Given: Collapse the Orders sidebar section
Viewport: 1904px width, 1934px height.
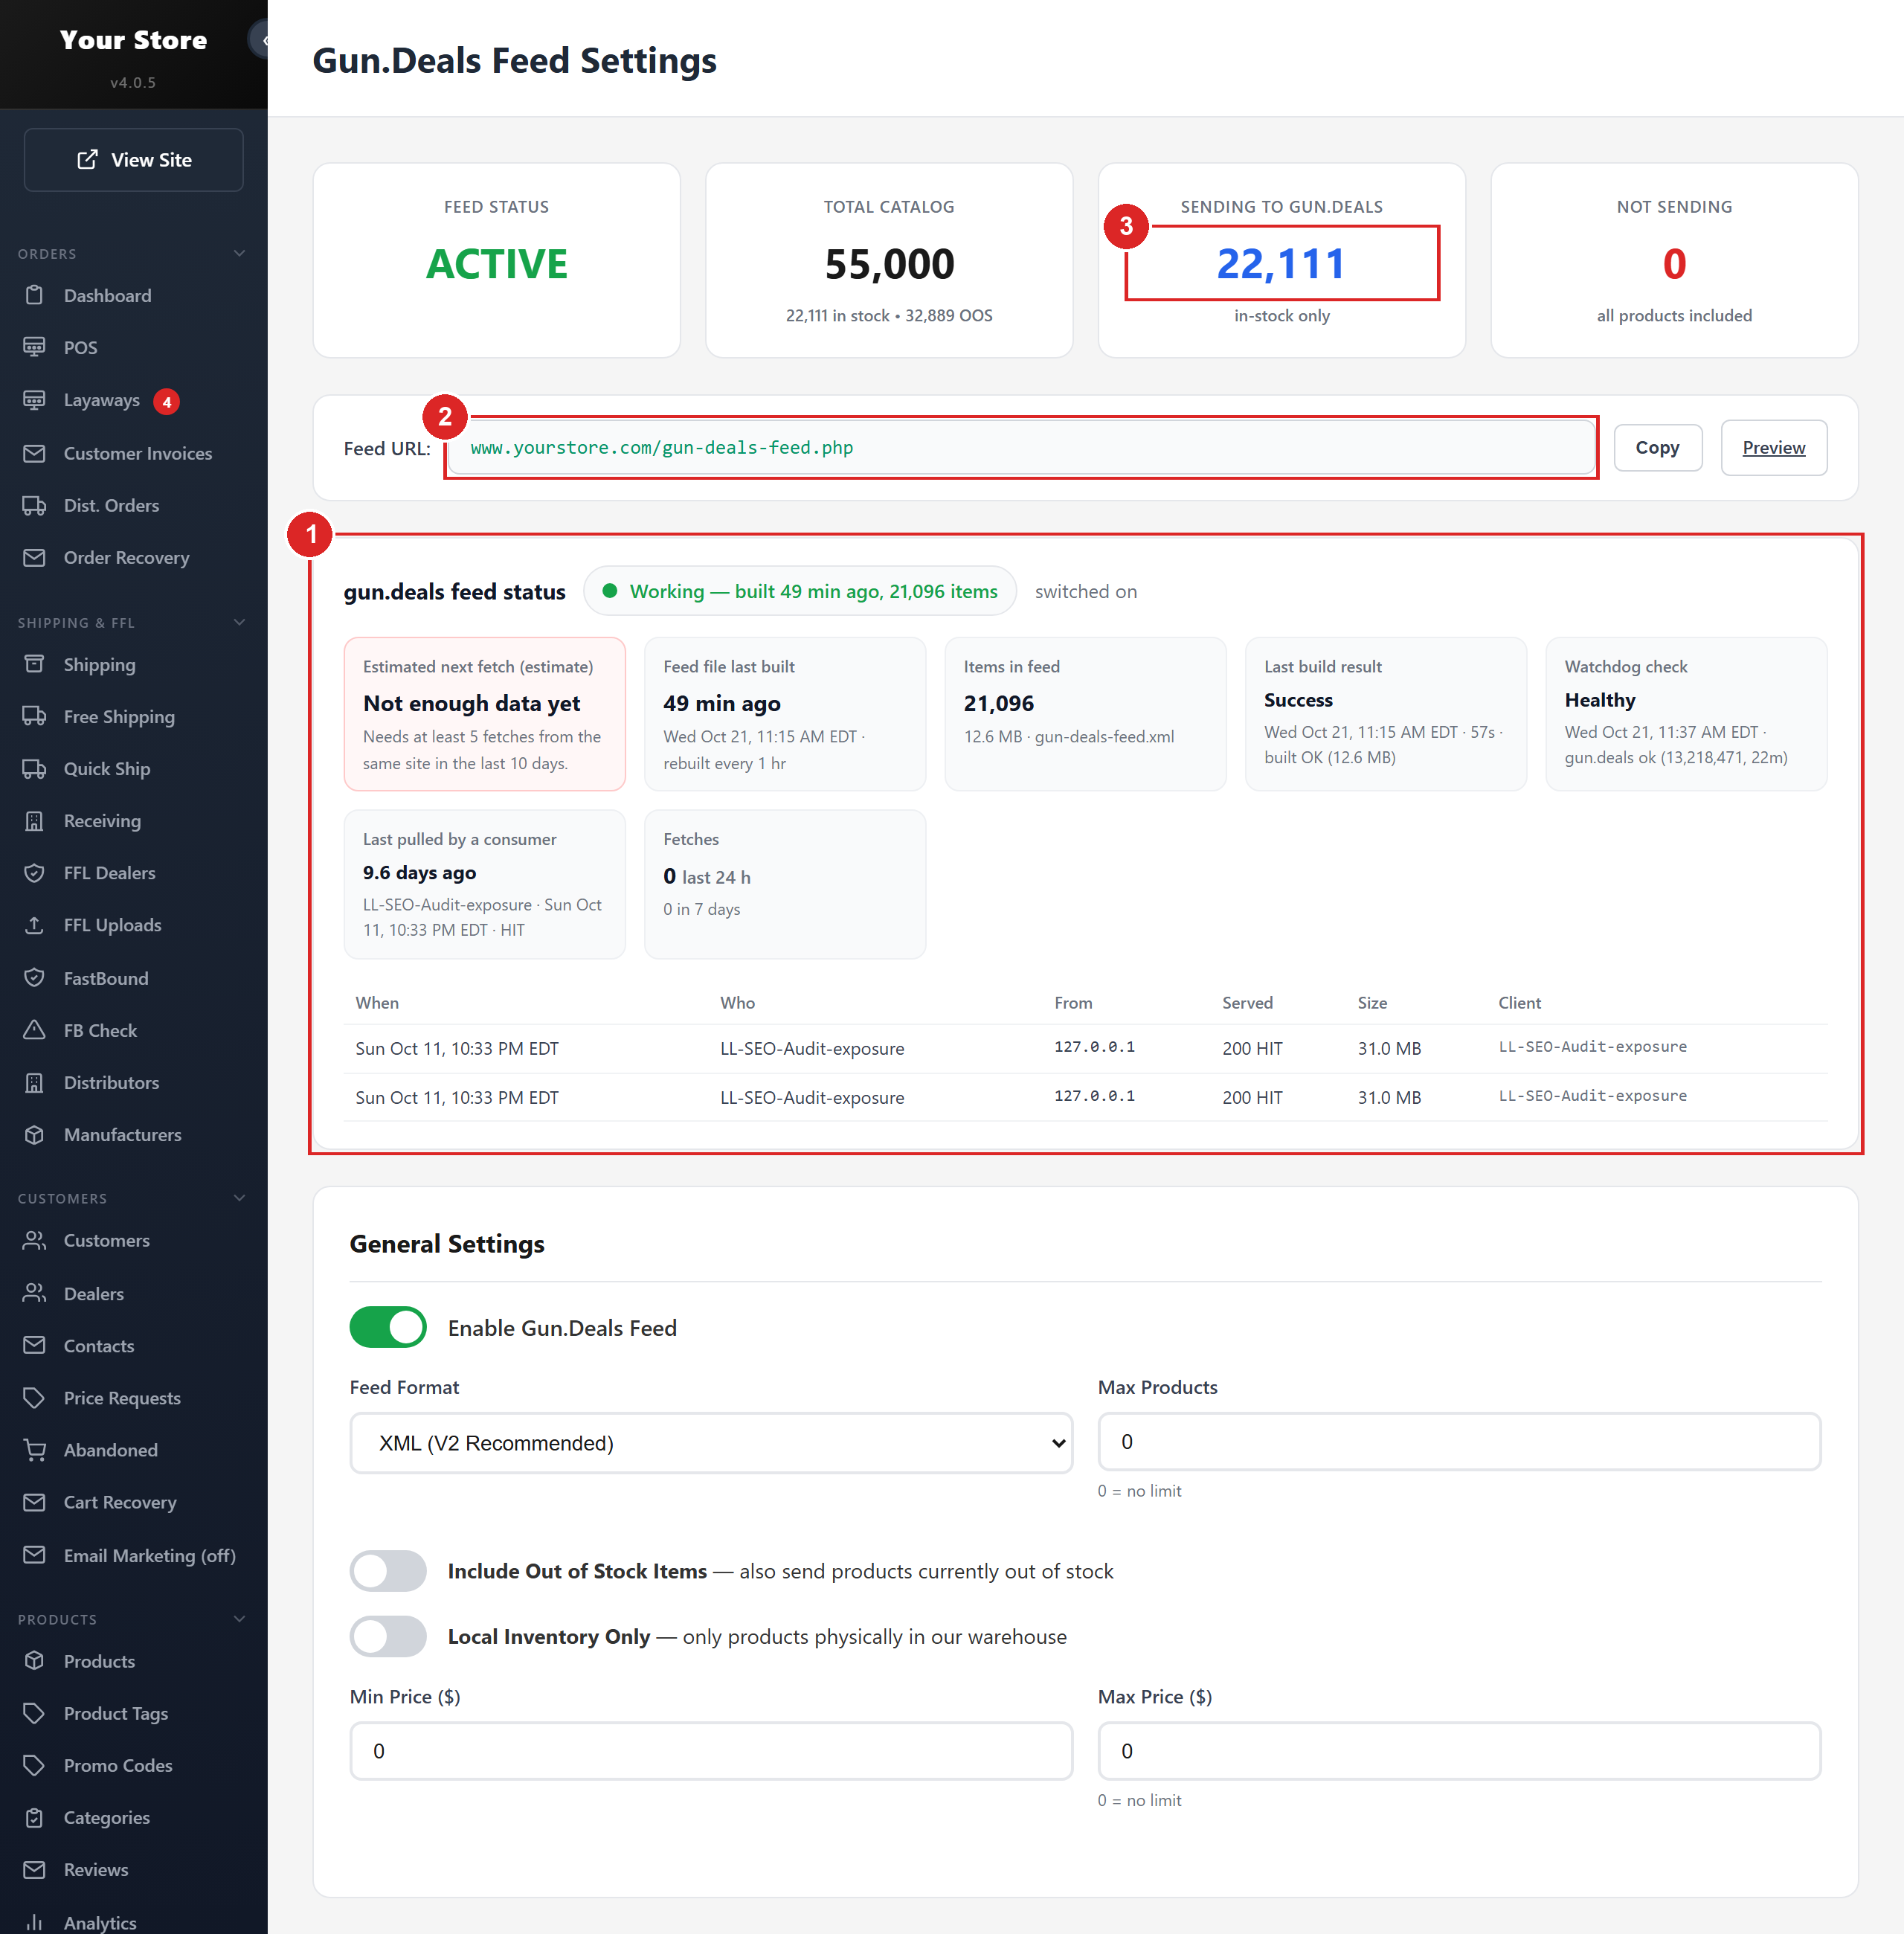Looking at the screenshot, I should tap(239, 253).
